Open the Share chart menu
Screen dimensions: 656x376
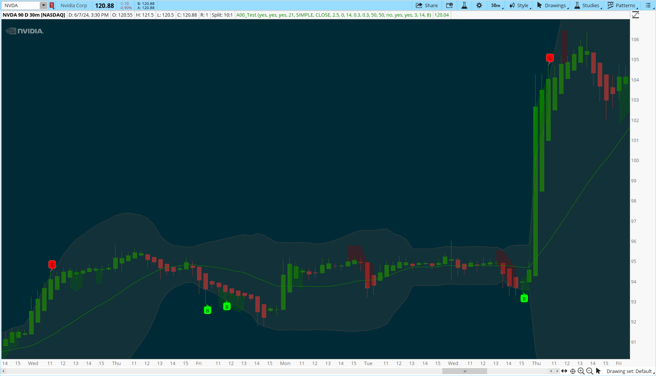point(426,5)
